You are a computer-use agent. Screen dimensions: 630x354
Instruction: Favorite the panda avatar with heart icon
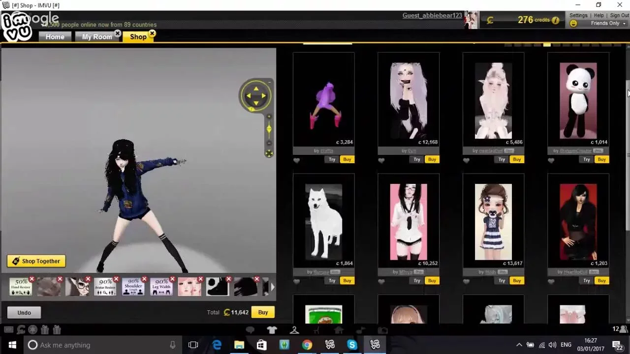click(x=551, y=160)
